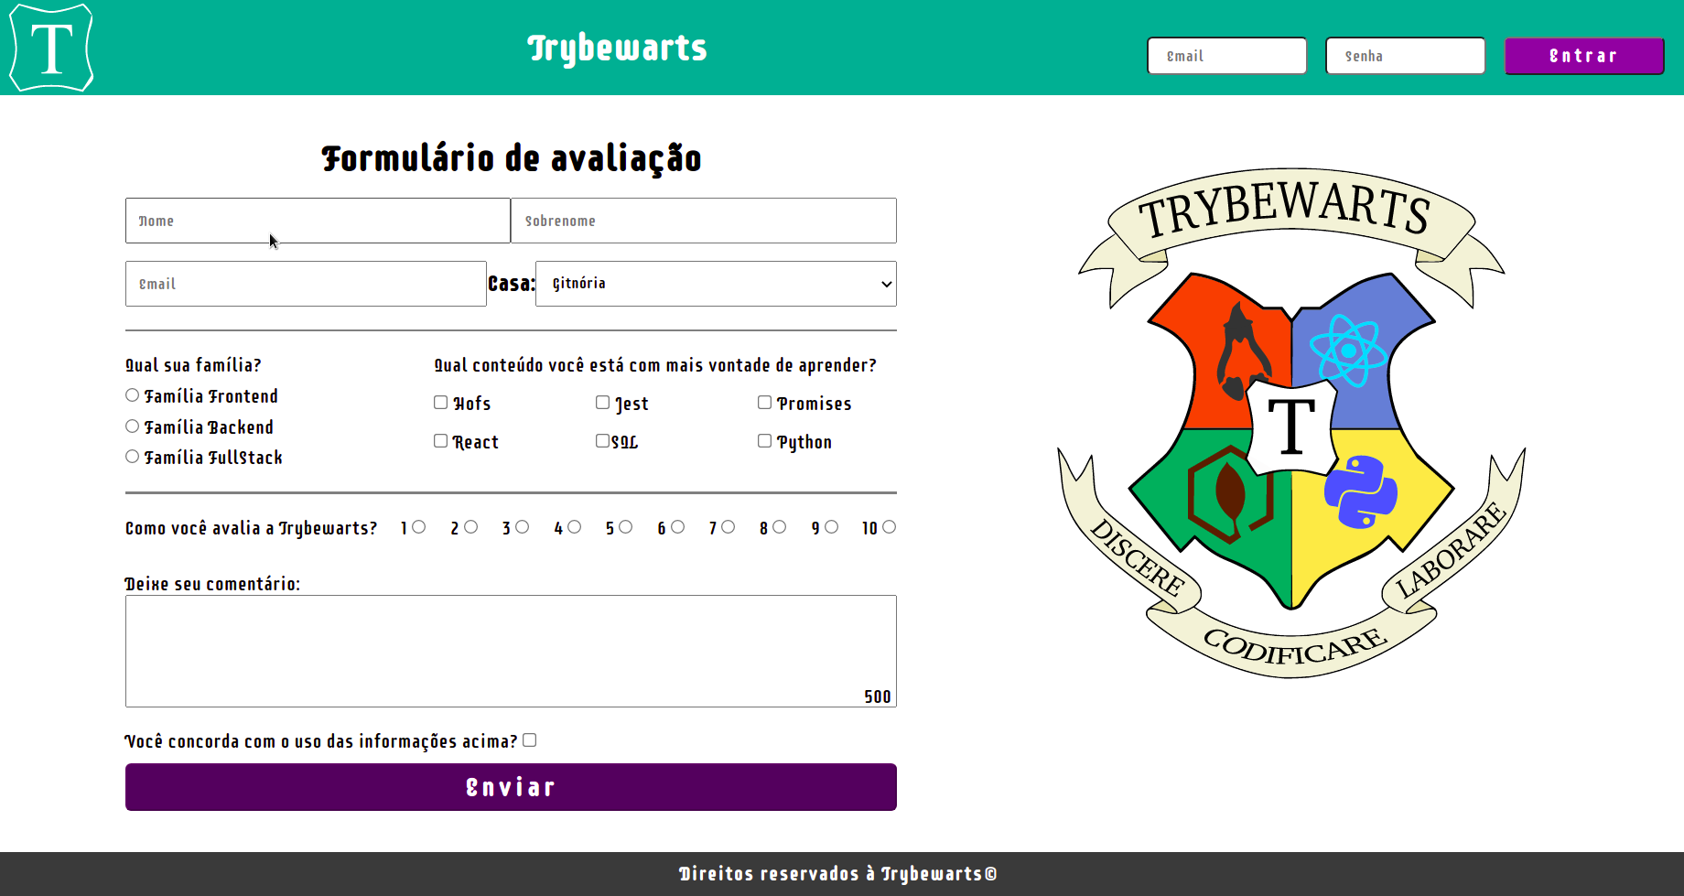Viewport: 1684px width, 896px height.
Task: Tick the React content checkbox
Action: pos(440,440)
